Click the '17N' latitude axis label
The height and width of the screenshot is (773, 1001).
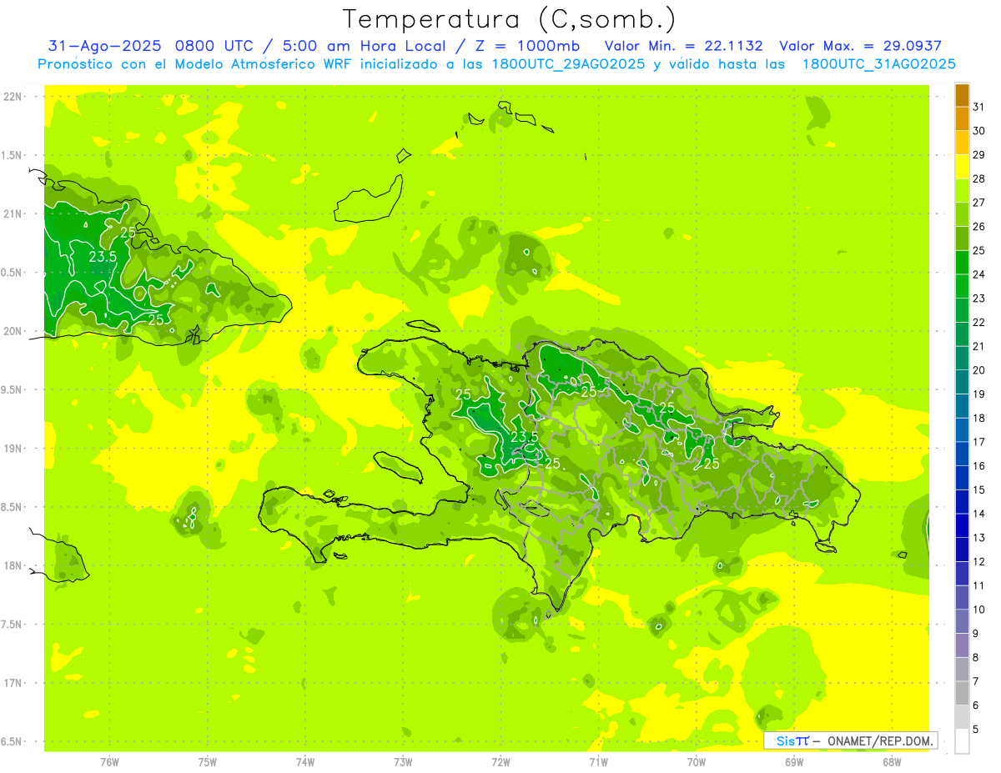(x=14, y=683)
